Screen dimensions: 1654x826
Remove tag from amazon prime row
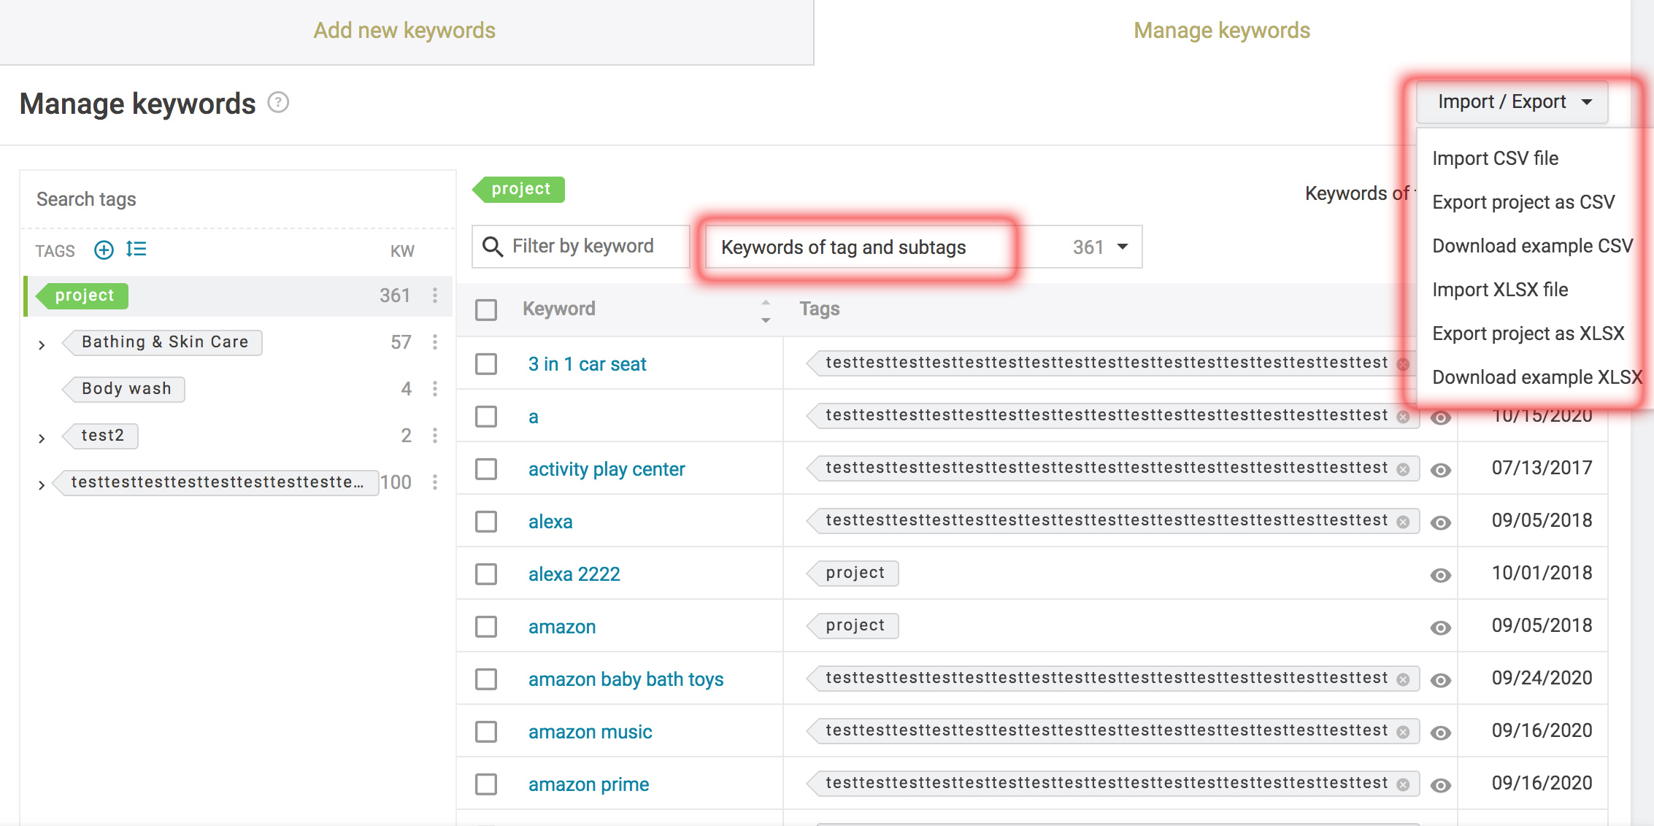[x=1403, y=784]
